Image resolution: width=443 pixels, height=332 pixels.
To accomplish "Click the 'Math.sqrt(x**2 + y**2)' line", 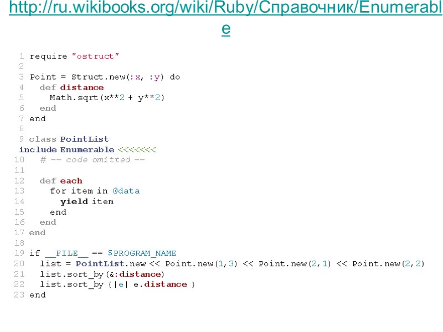I will click(x=107, y=98).
